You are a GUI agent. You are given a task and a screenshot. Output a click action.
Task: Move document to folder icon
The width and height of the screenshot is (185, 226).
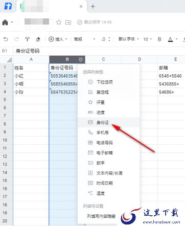(68, 22)
